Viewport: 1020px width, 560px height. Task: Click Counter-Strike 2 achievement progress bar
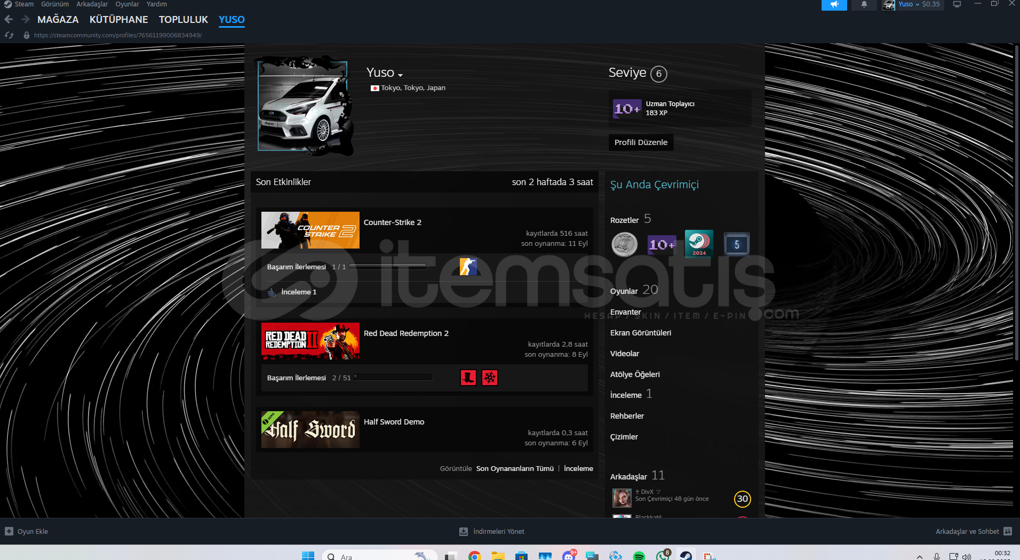pyautogui.click(x=388, y=267)
